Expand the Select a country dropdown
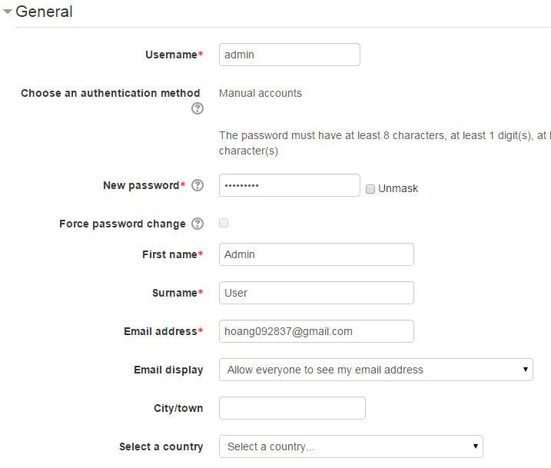Image resolution: width=551 pixels, height=468 pixels. tap(350, 446)
